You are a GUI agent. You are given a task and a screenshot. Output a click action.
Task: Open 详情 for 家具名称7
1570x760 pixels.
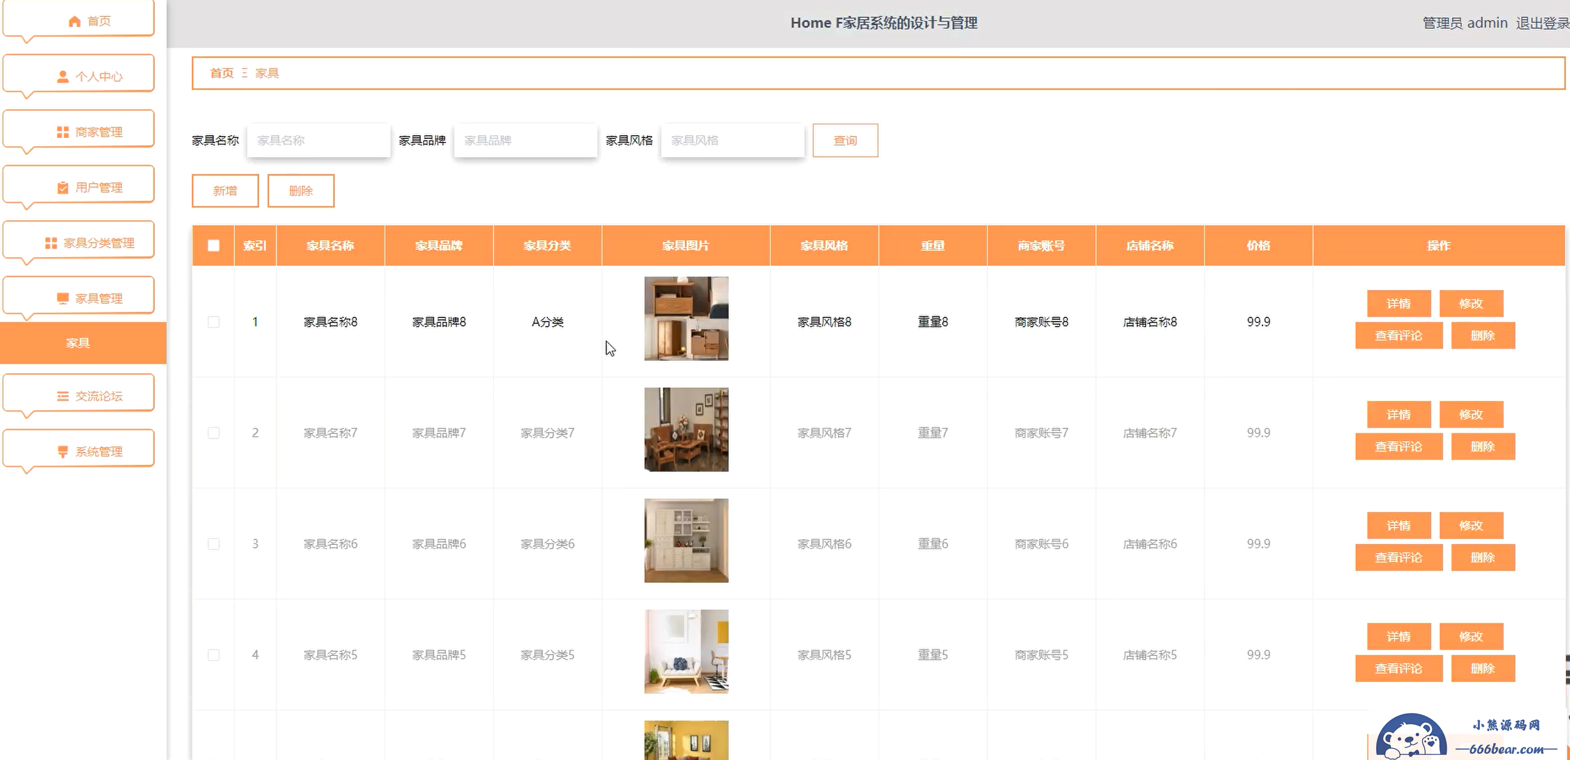click(1399, 415)
